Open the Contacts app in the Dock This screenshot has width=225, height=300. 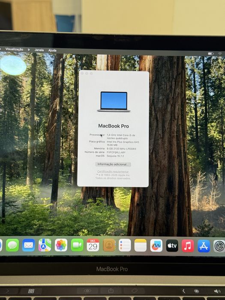(109, 245)
